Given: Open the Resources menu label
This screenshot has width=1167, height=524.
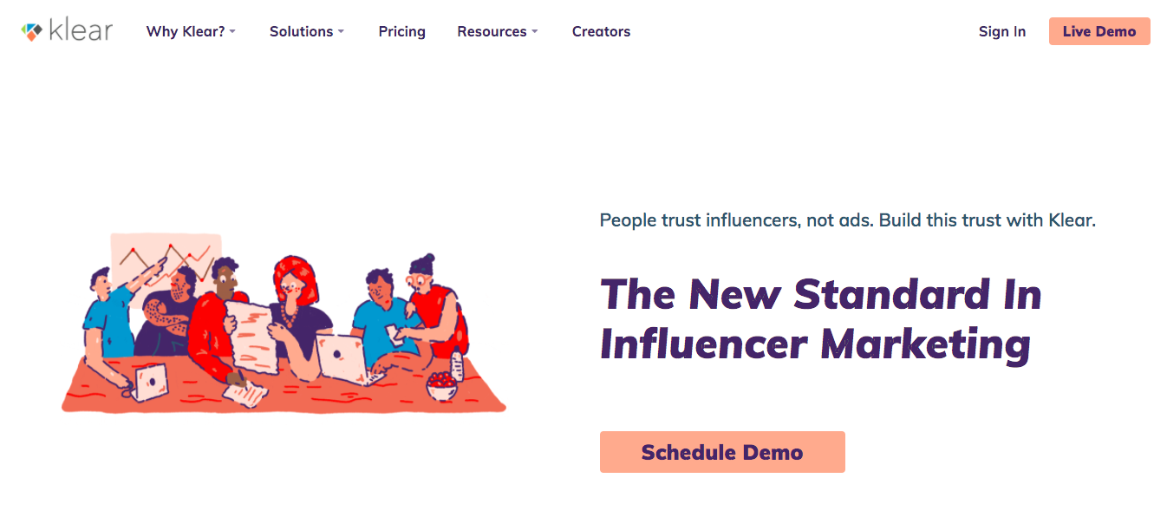Looking at the screenshot, I should (x=492, y=32).
